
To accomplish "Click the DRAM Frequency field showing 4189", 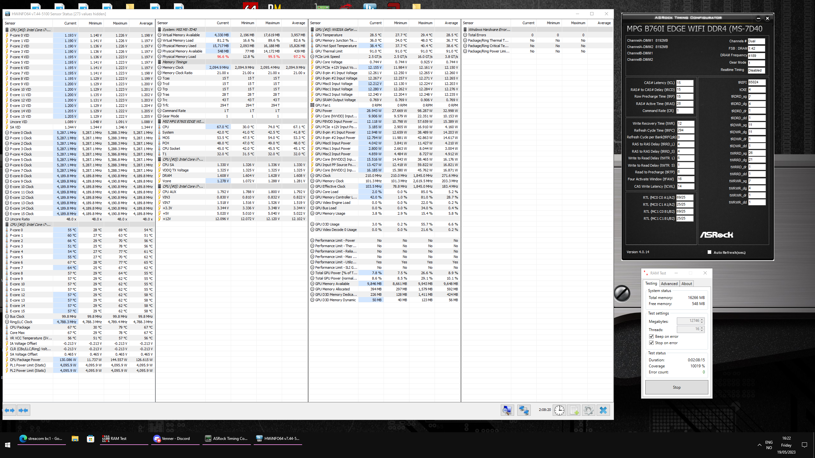I will [756, 56].
